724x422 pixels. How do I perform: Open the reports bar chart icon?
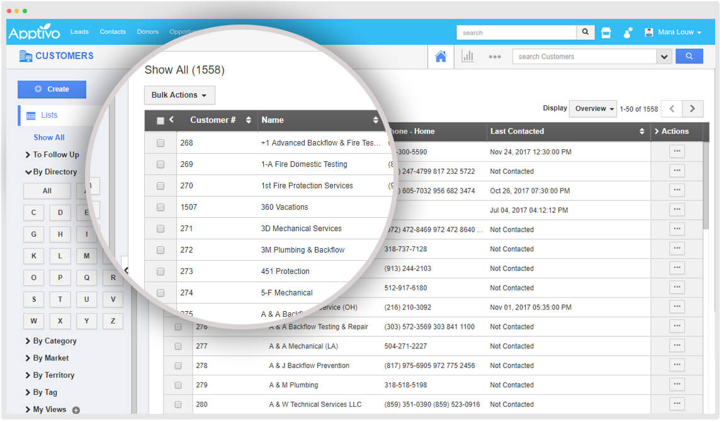pyautogui.click(x=468, y=56)
